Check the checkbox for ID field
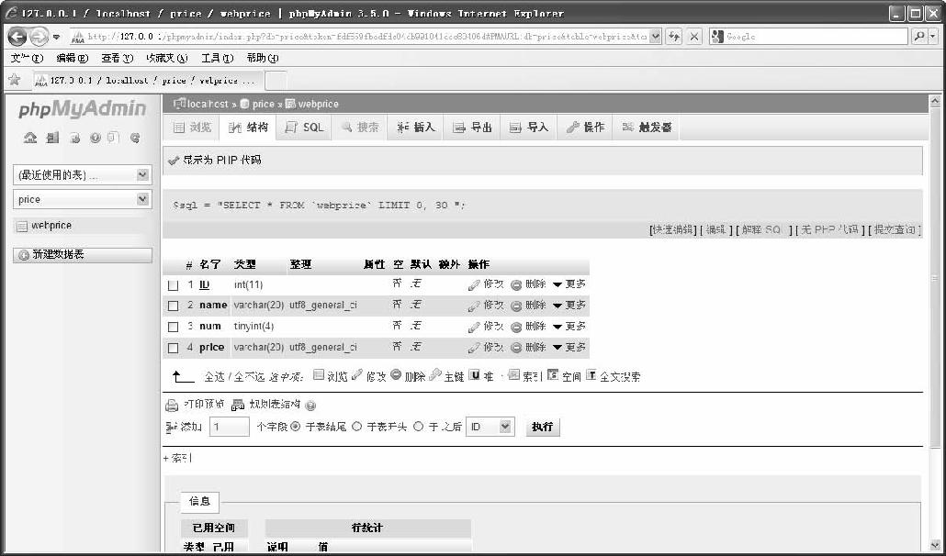Image resolution: width=946 pixels, height=556 pixels. click(x=174, y=285)
